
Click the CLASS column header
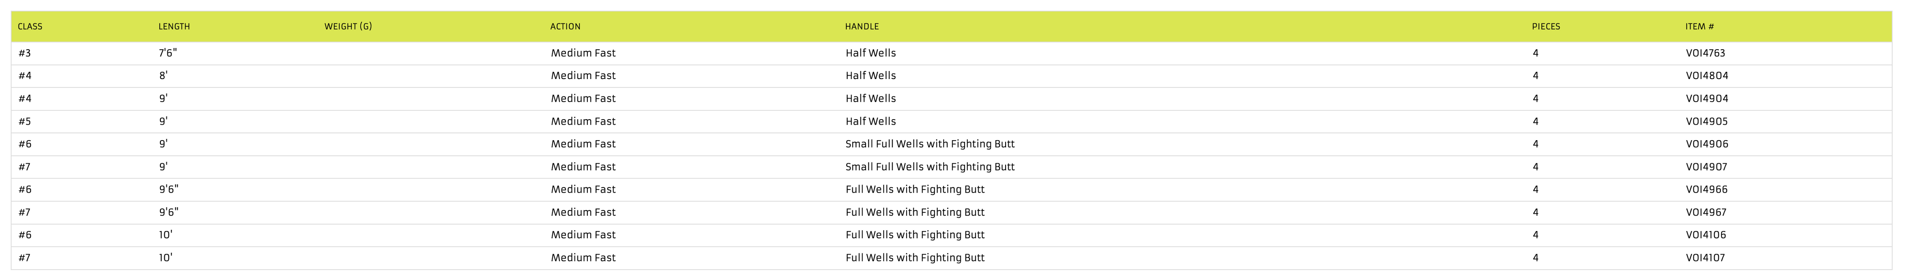pos(31,27)
